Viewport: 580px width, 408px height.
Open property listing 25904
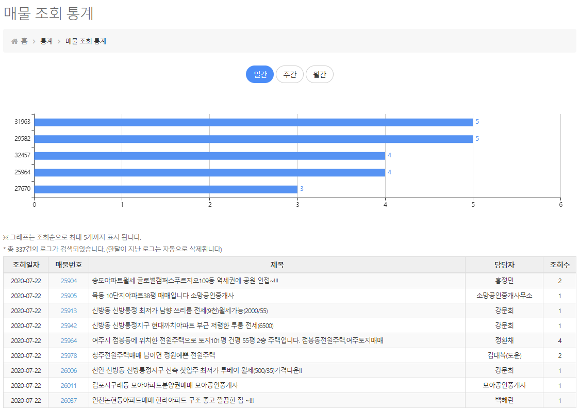[x=68, y=280]
